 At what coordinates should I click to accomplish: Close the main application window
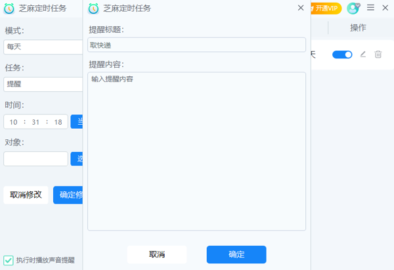coord(385,8)
